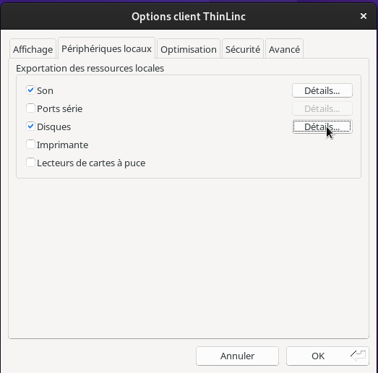Click the return-arrow icon on OK button

358,356
